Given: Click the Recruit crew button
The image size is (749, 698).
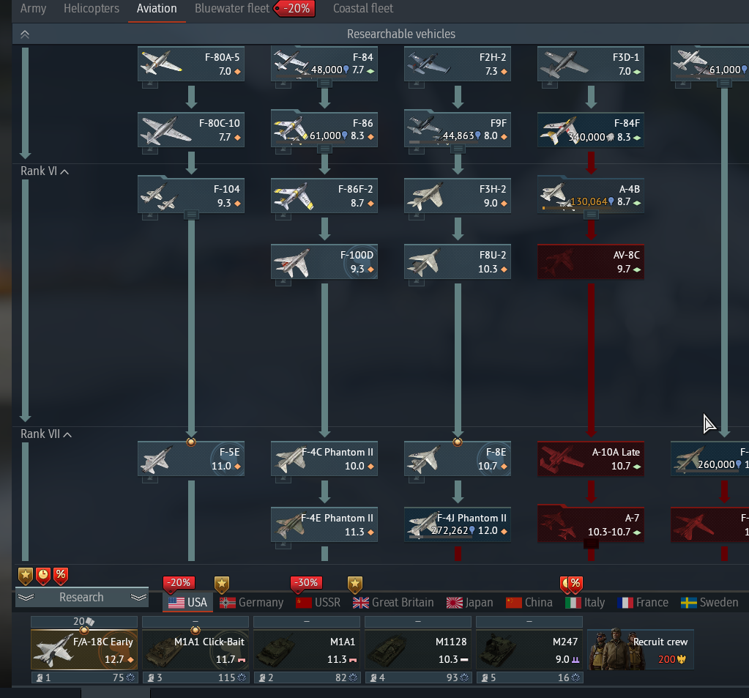Looking at the screenshot, I should 640,650.
